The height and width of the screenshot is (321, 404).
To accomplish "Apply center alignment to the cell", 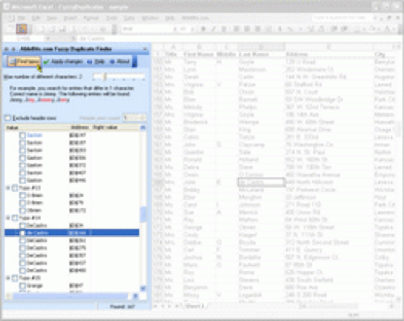I will tap(247, 29).
